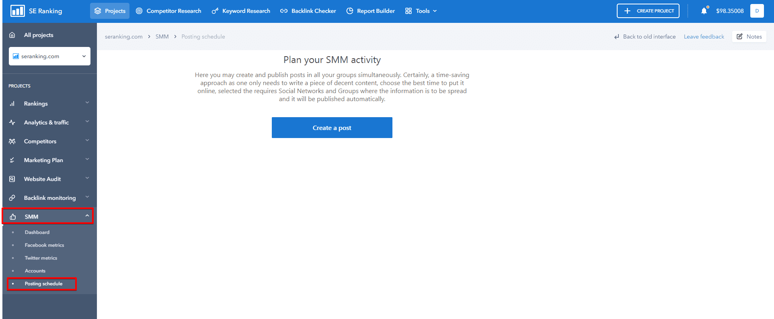The image size is (774, 319).
Task: Click the Report Builder pie chart icon
Action: 350,11
